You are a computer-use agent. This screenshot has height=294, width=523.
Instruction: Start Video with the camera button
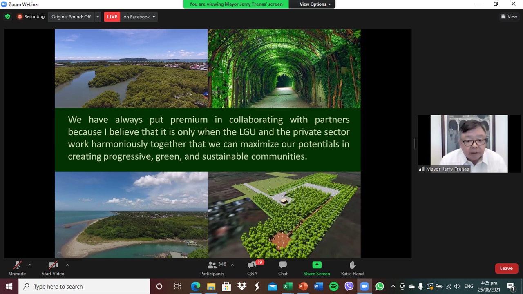pyautogui.click(x=53, y=268)
